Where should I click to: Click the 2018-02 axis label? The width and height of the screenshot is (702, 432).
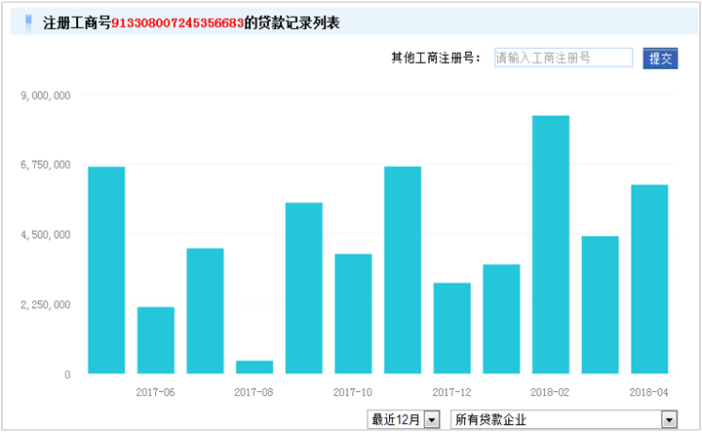550,392
